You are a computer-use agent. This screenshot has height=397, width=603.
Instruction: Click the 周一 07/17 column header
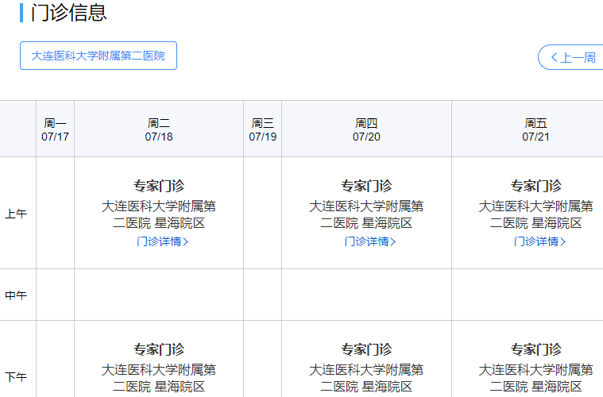(56, 129)
